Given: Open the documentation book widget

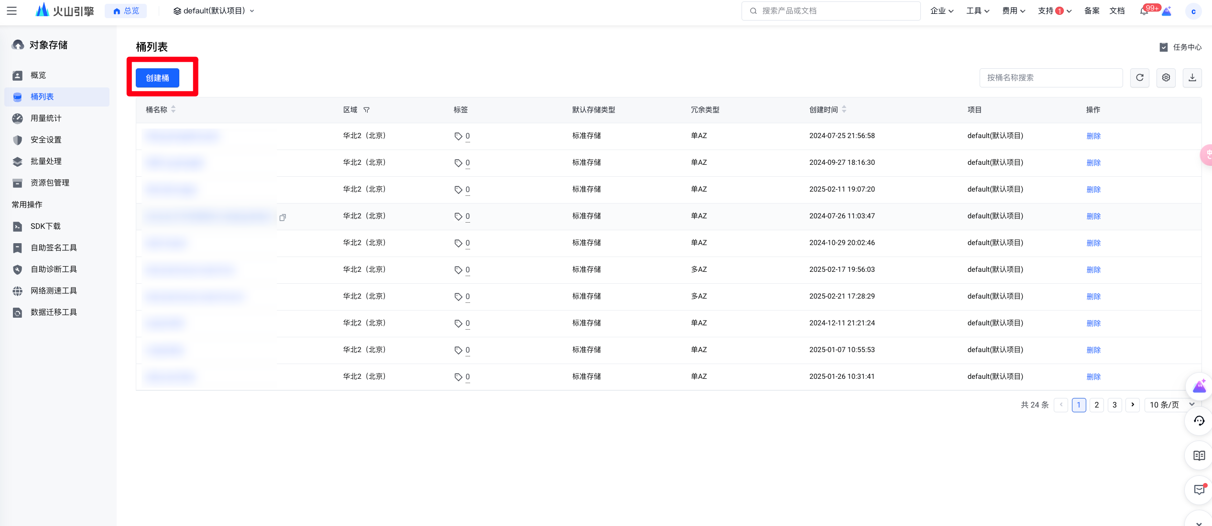Looking at the screenshot, I should (1199, 455).
